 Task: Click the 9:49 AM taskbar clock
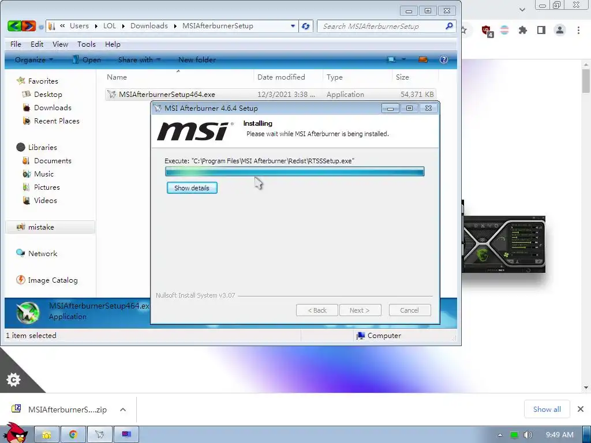559,435
